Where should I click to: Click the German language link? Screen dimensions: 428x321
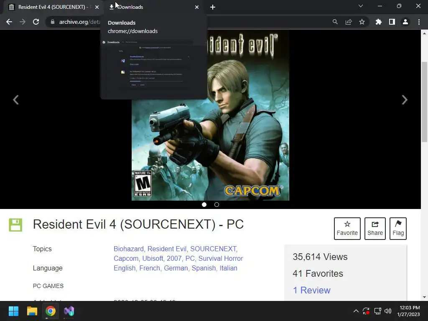pyautogui.click(x=176, y=268)
